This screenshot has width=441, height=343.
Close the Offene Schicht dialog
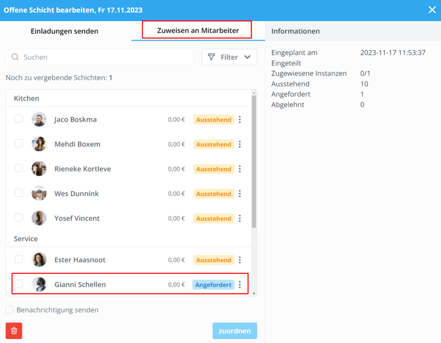pos(431,11)
